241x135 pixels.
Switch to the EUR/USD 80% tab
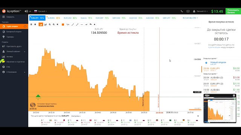[70, 18]
